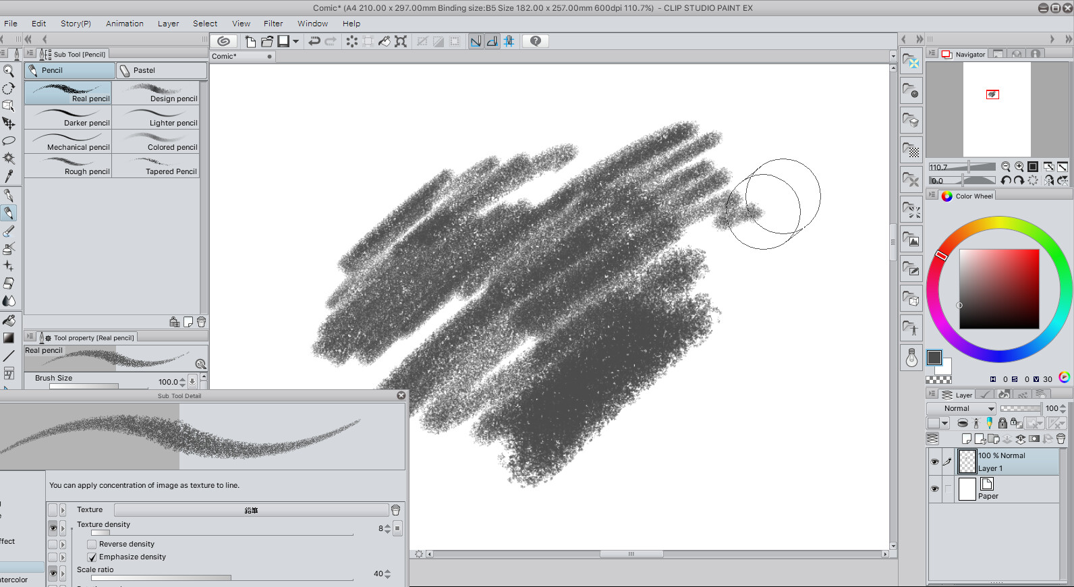Click the New document icon
The image size is (1074, 587).
250,41
